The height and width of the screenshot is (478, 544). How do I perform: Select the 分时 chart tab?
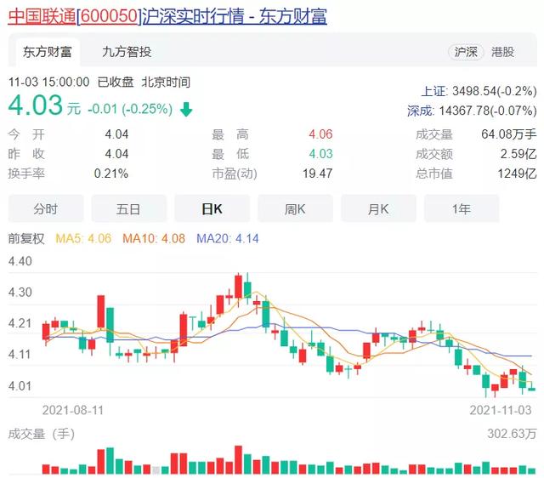pyautogui.click(x=46, y=209)
